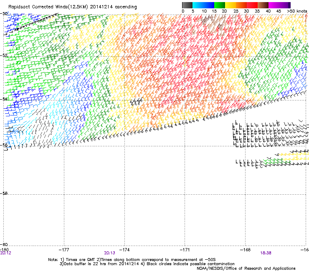Click the green 15-20 knots legend segment
This screenshot has width=309, height=271.
pyautogui.click(x=220, y=5)
